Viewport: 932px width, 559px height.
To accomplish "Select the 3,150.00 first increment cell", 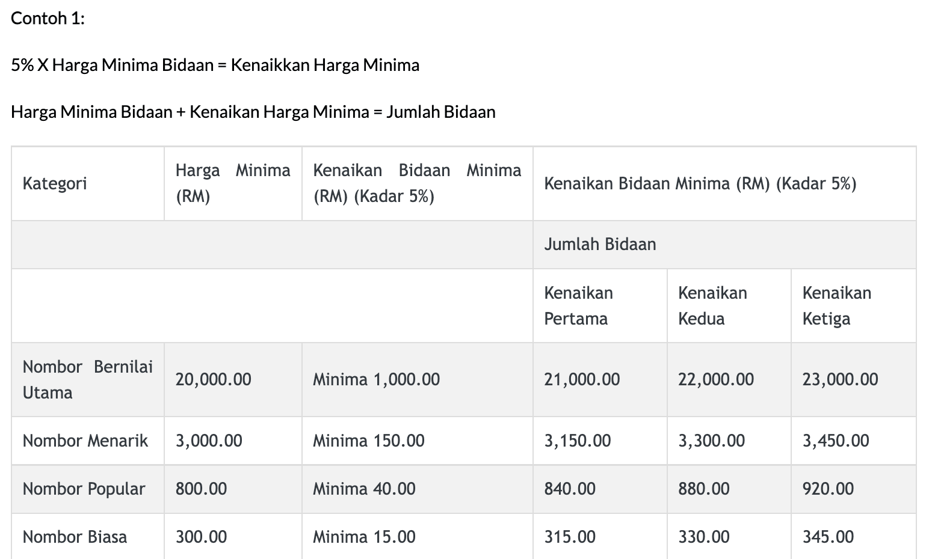I will [600, 441].
